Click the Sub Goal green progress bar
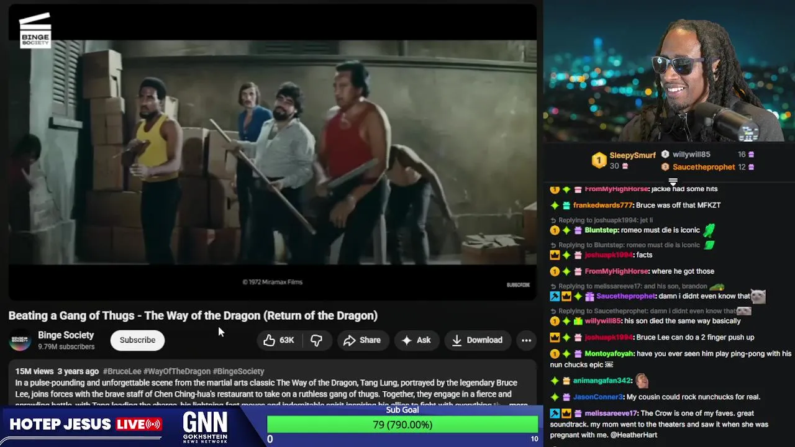 pos(402,425)
